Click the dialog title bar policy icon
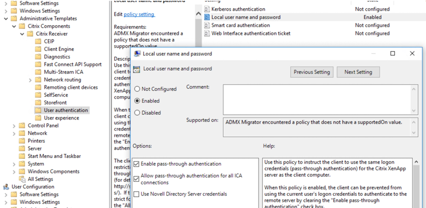Screen dimensions: 426x208 [x=137, y=53]
